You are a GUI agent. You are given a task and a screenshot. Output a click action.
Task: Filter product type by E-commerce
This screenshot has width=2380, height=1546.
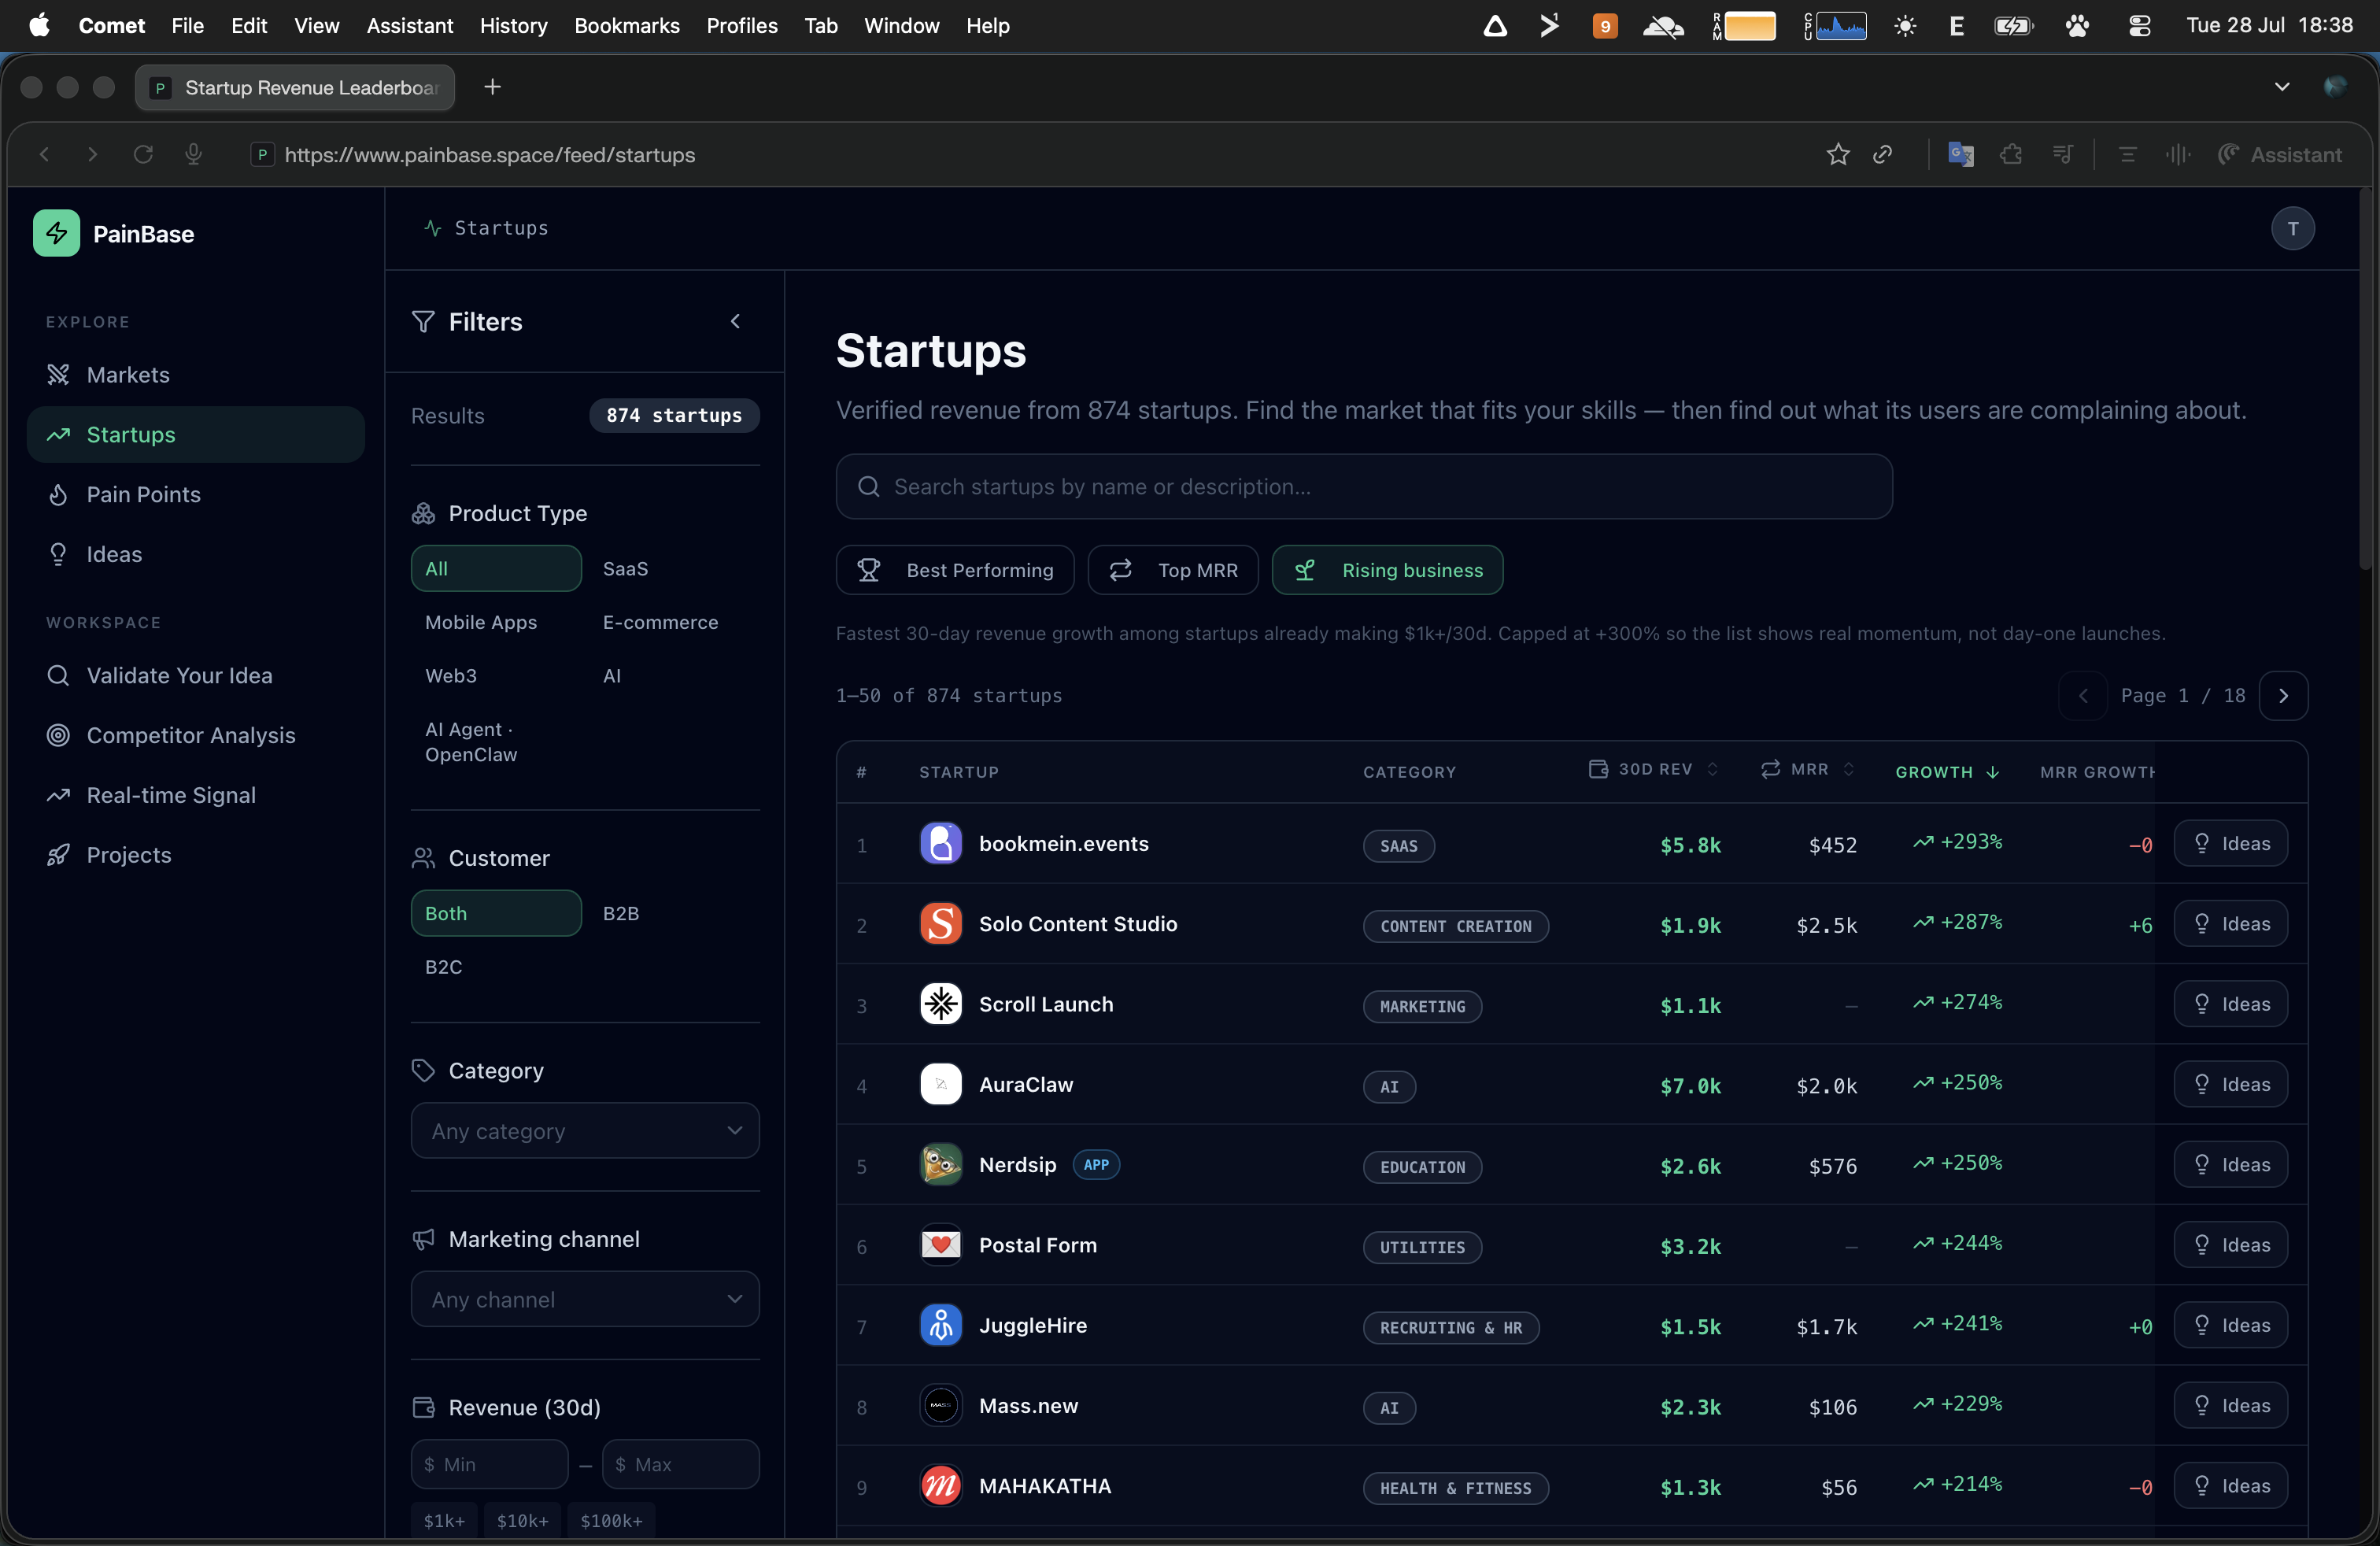click(660, 622)
